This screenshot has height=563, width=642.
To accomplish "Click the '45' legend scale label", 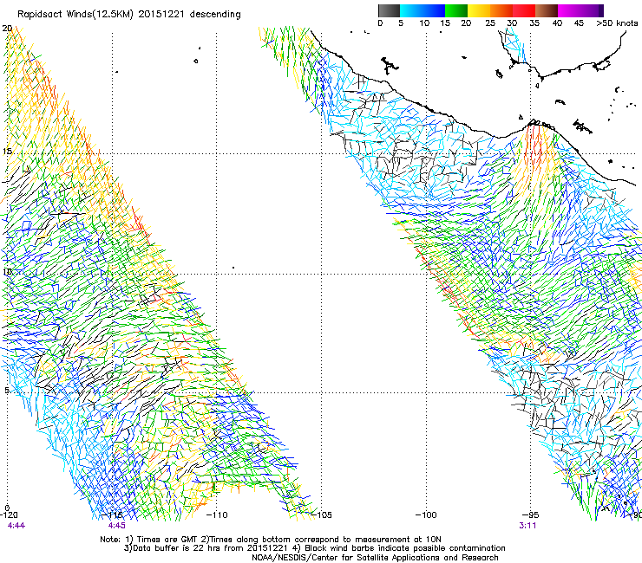I will [579, 23].
